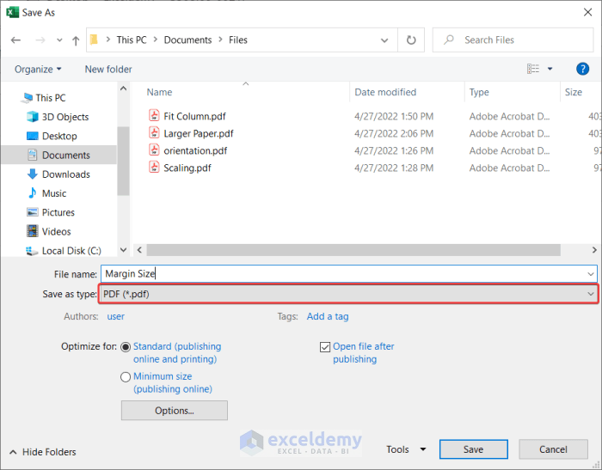Sort files by Type column
The height and width of the screenshot is (470, 602).
click(x=479, y=92)
